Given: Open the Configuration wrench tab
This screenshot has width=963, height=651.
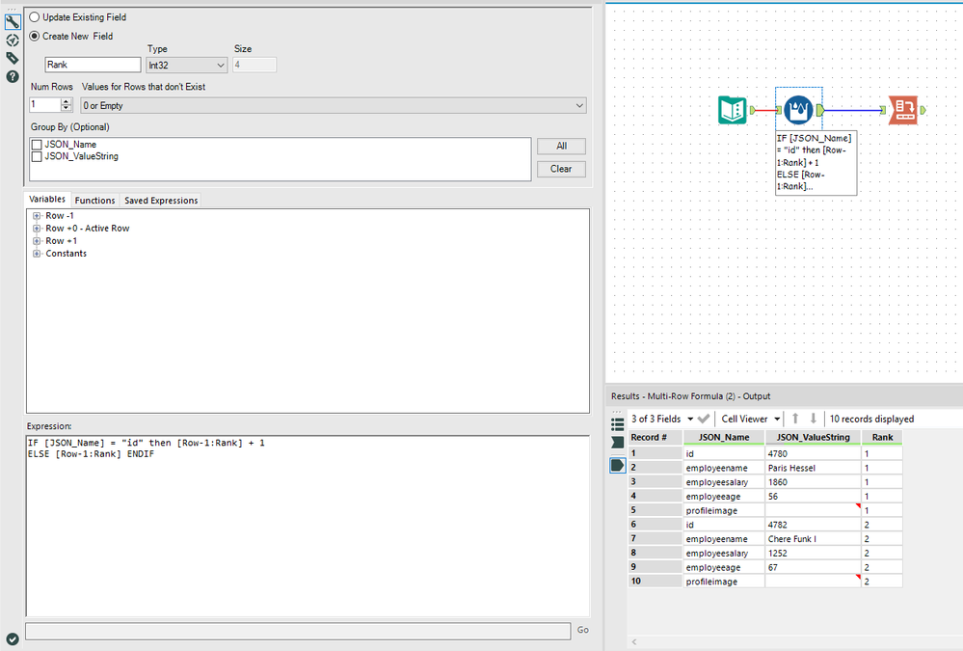Looking at the screenshot, I should [13, 22].
